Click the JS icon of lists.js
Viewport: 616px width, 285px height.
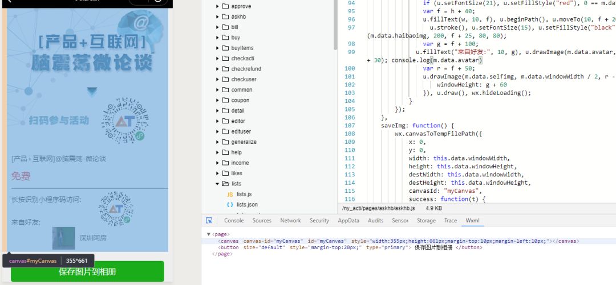click(x=230, y=194)
